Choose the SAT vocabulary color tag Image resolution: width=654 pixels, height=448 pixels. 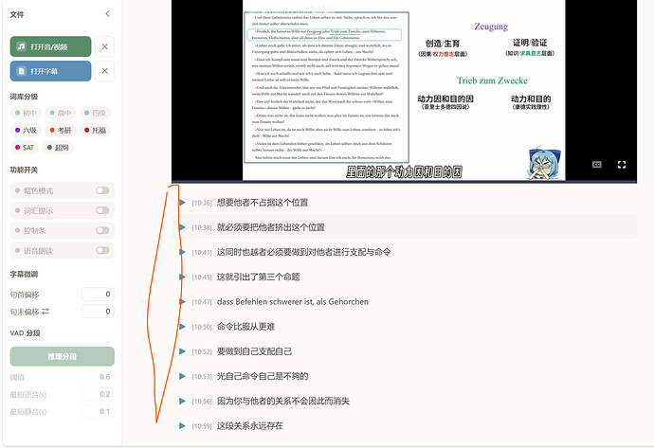pyautogui.click(x=25, y=148)
